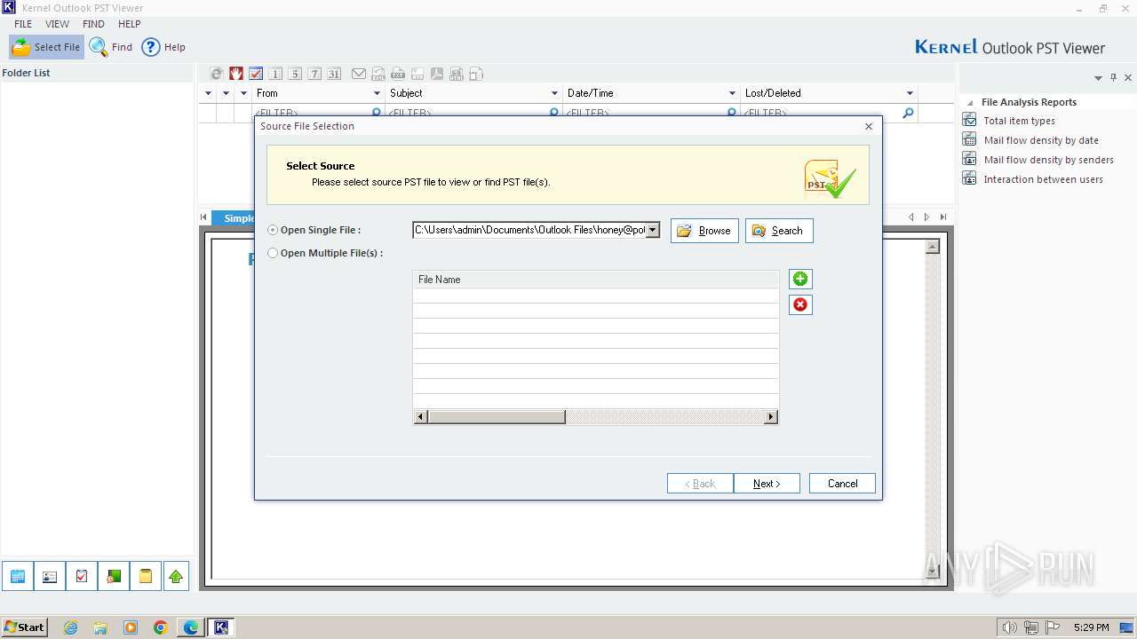Click the volume icon in system tray
The height and width of the screenshot is (639, 1137).
(x=1010, y=627)
